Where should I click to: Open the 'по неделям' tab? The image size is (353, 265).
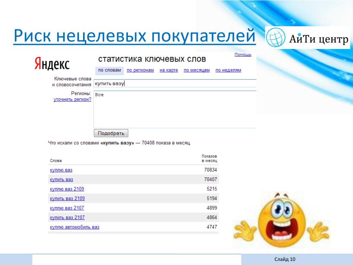tap(228, 70)
